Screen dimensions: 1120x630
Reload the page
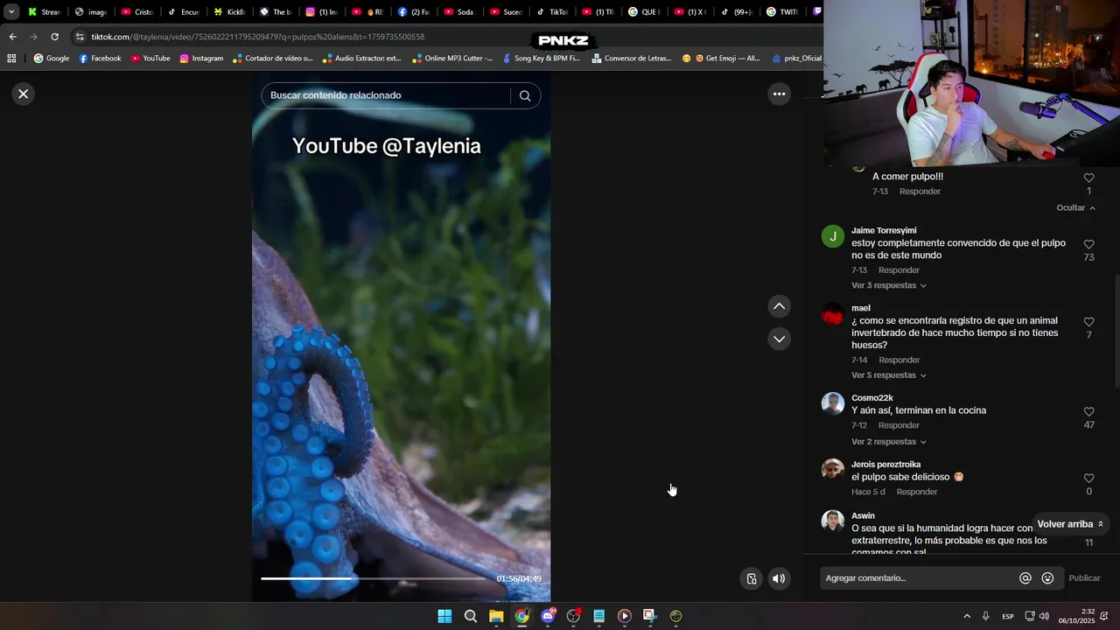coord(54,37)
